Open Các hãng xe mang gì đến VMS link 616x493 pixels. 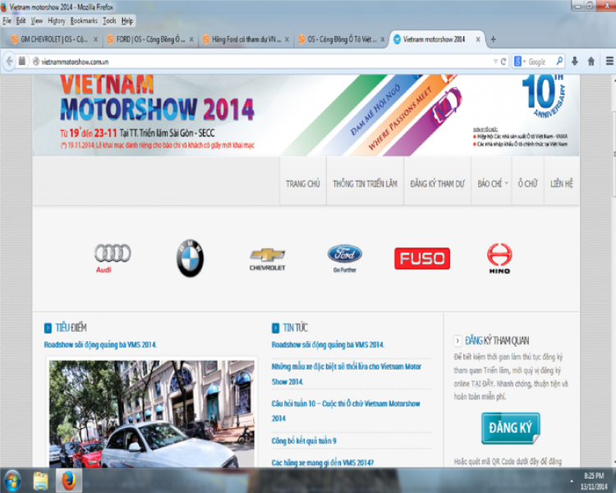[x=323, y=463]
